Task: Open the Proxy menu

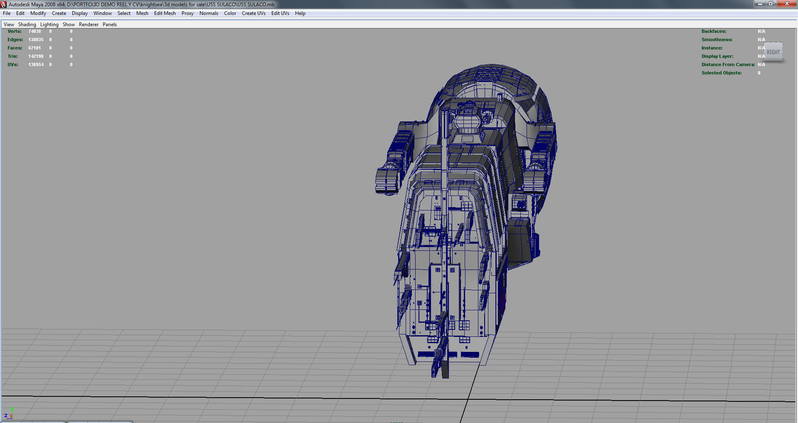Action: click(187, 13)
